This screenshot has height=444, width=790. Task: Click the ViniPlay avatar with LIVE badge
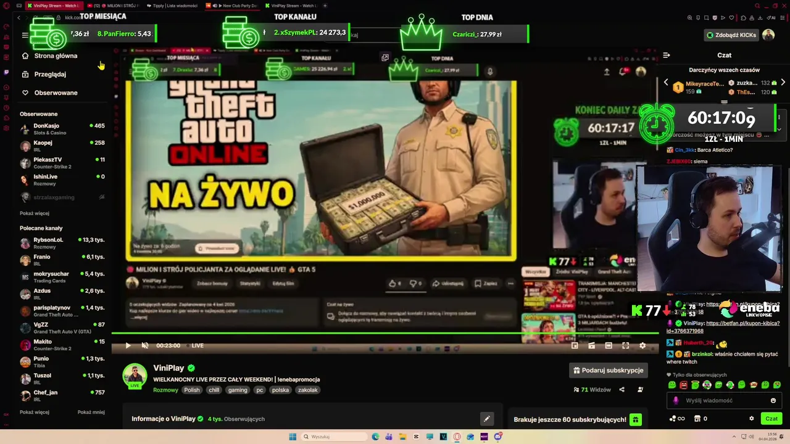[135, 376]
